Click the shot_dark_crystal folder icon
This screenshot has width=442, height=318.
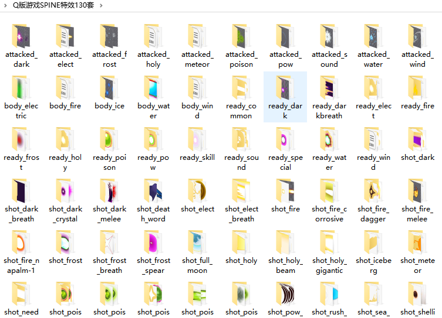coord(65,192)
